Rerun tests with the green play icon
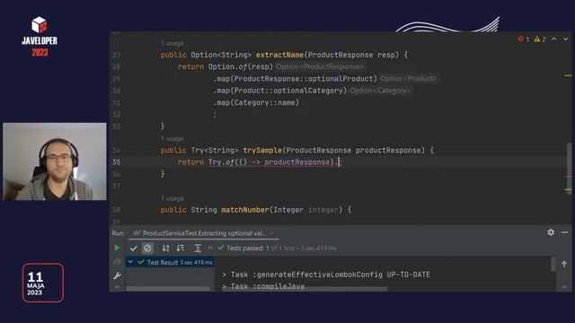Image resolution: width=575 pixels, height=323 pixels. pyautogui.click(x=117, y=248)
